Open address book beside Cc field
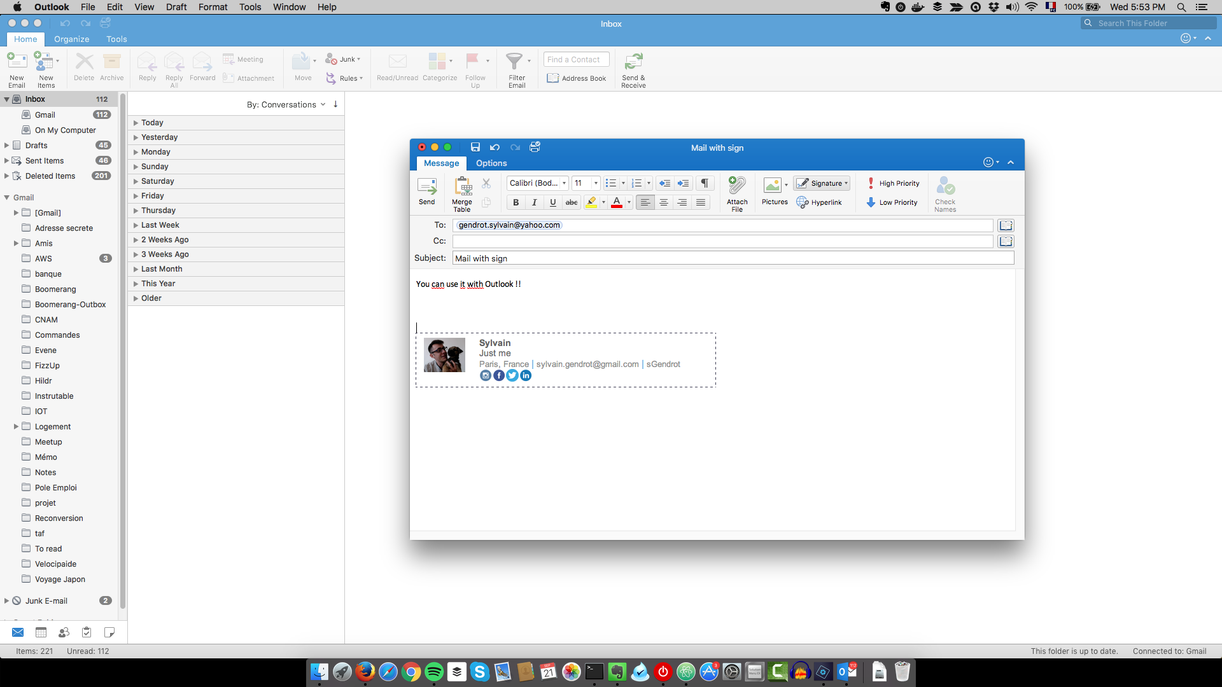This screenshot has height=687, width=1222. pyautogui.click(x=1006, y=241)
